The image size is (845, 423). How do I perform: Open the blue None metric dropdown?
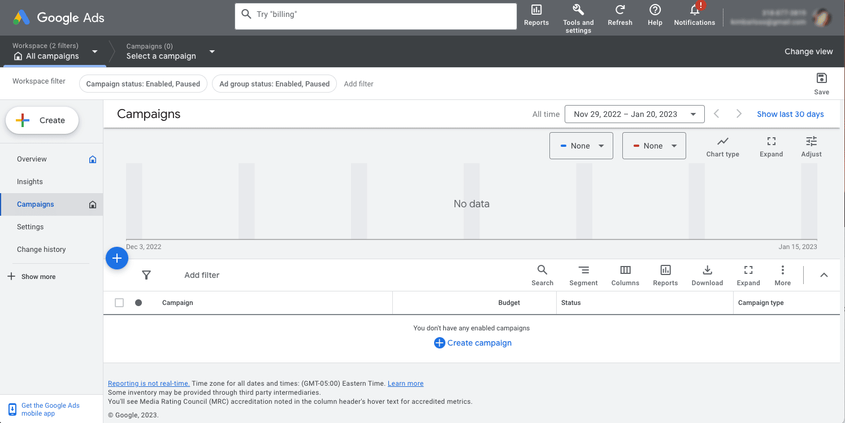pos(581,146)
